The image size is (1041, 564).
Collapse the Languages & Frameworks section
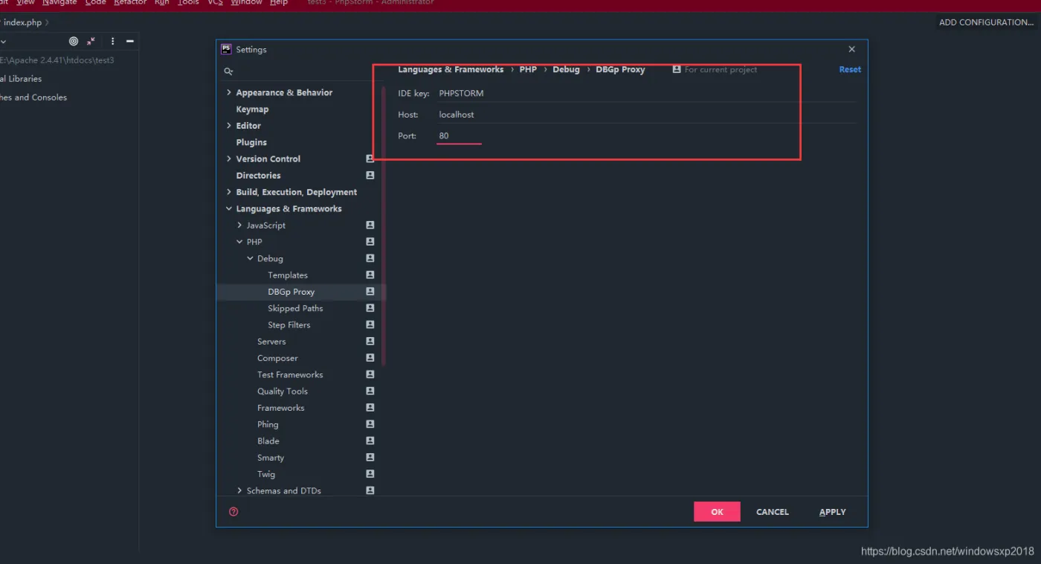coord(229,208)
